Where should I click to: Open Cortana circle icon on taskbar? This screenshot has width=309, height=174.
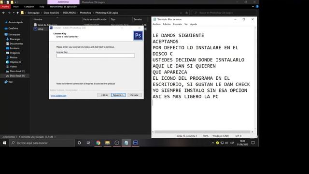coord(79,143)
